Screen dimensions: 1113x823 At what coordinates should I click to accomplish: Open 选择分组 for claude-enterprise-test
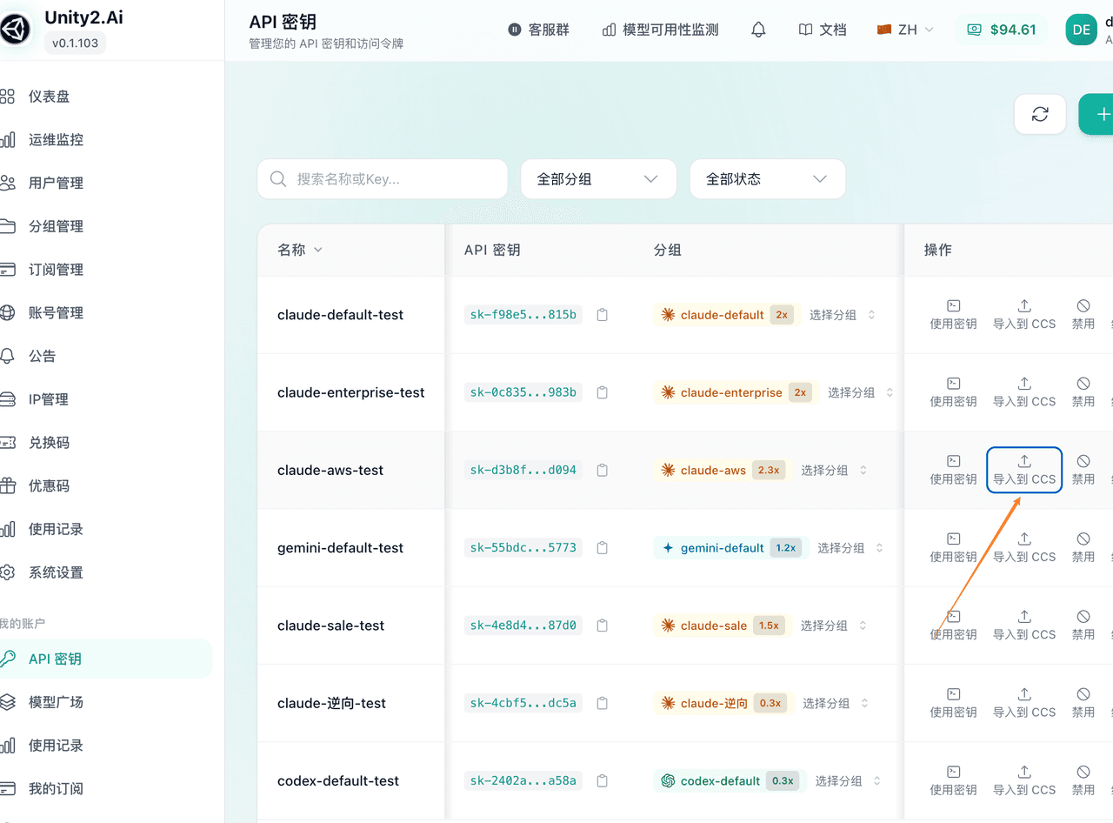861,392
